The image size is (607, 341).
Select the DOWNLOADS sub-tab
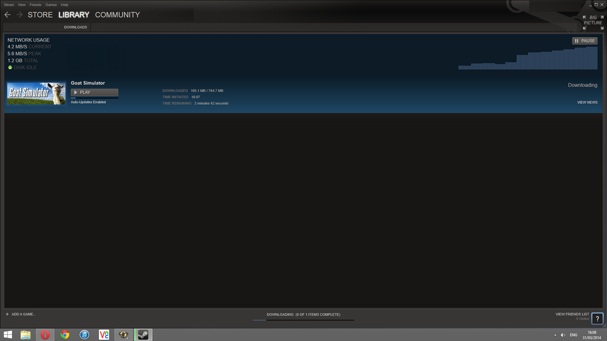[75, 27]
